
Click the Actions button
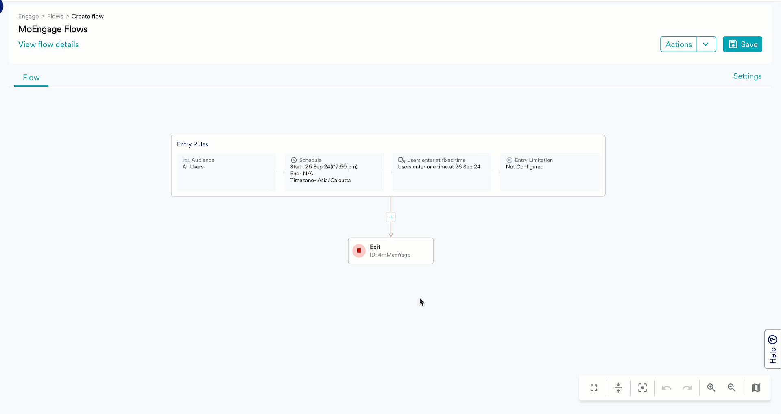pyautogui.click(x=678, y=44)
